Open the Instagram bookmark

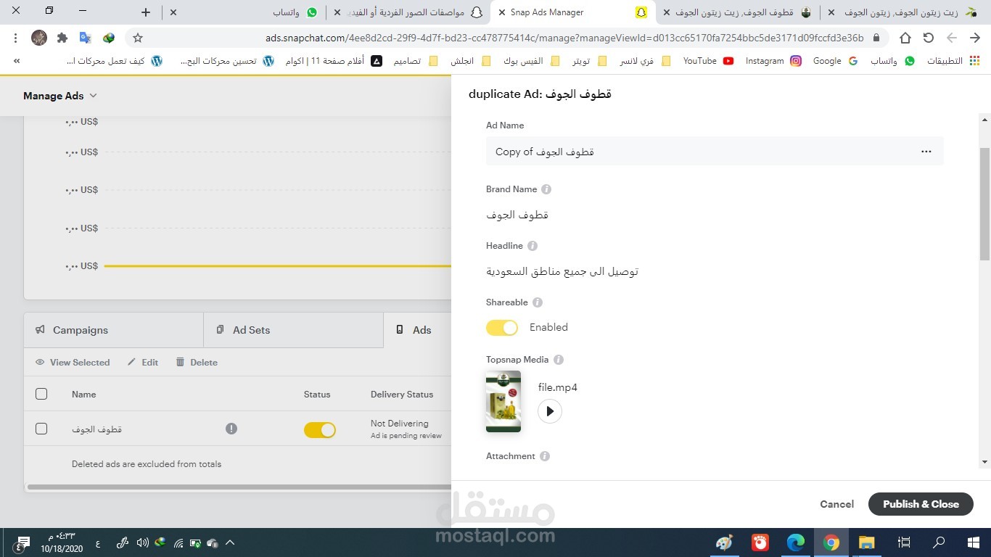point(773,61)
